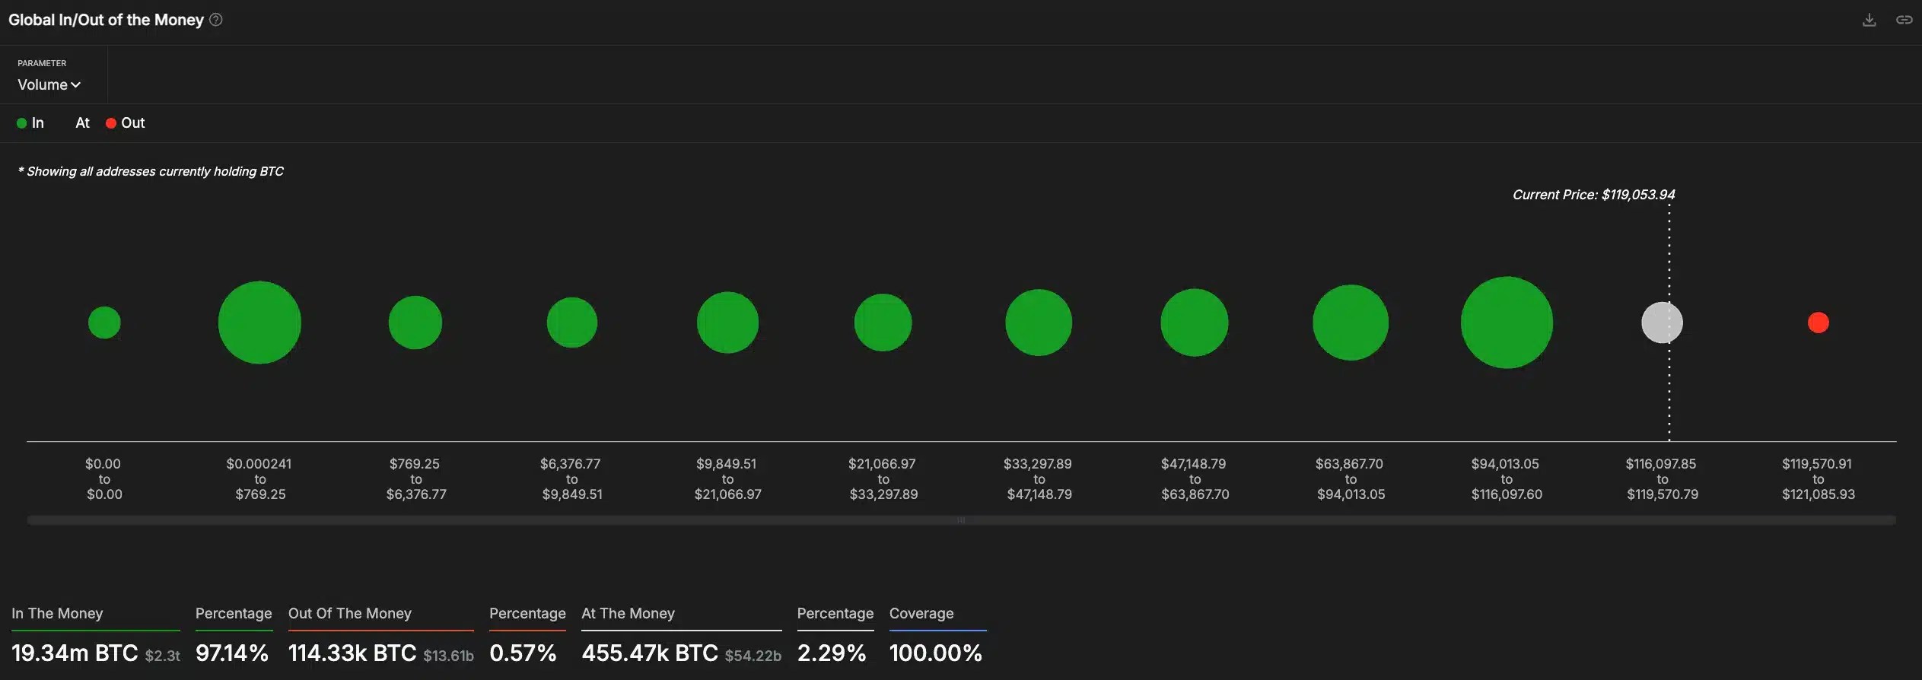Click the 100.00% Coverage value

tap(935, 653)
